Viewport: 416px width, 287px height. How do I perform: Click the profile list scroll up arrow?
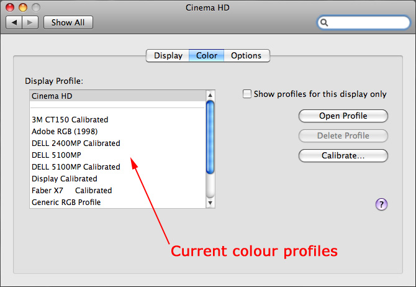(x=210, y=95)
